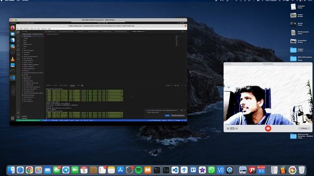Viewport: 314px width, 176px height.
Task: Open Terminal menu in remote VS Code
Action: click(x=44, y=29)
